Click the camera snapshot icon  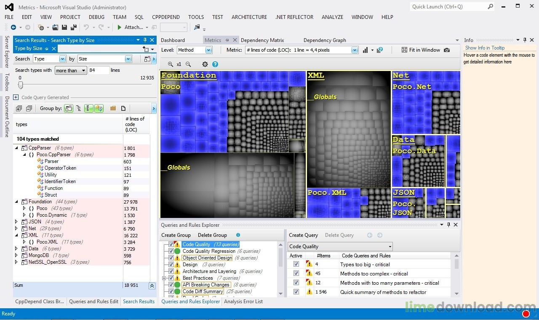pos(447,50)
